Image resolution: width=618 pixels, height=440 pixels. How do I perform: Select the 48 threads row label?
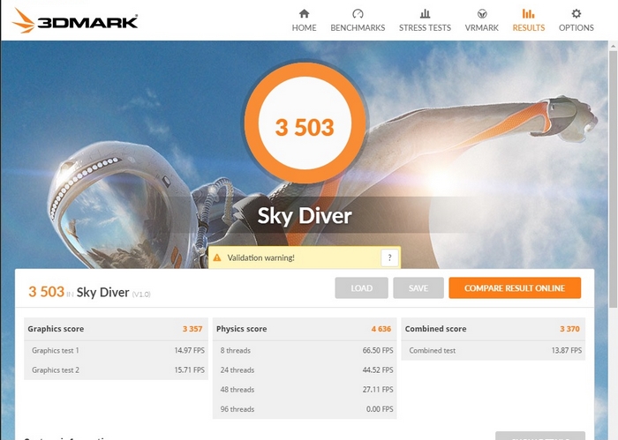click(x=237, y=390)
